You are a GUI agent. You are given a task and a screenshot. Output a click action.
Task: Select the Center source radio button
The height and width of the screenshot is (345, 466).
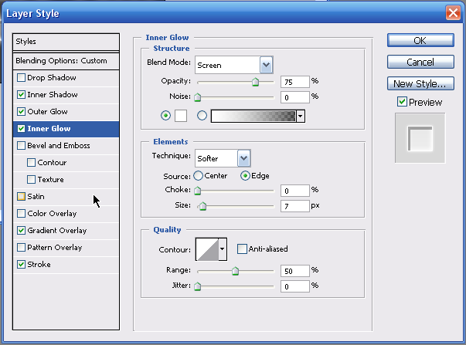click(x=199, y=175)
